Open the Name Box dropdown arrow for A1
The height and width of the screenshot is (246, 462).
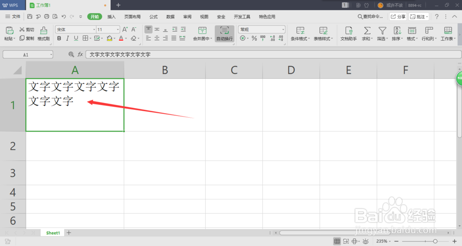click(x=51, y=55)
